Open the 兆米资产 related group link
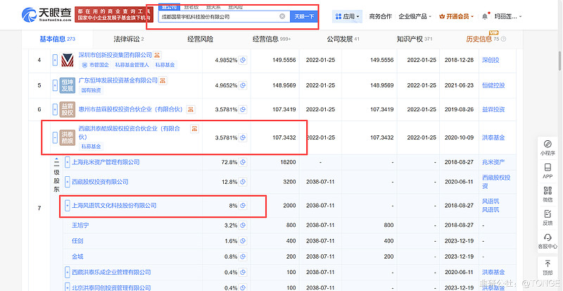This screenshot has width=563, height=291. coord(493,162)
